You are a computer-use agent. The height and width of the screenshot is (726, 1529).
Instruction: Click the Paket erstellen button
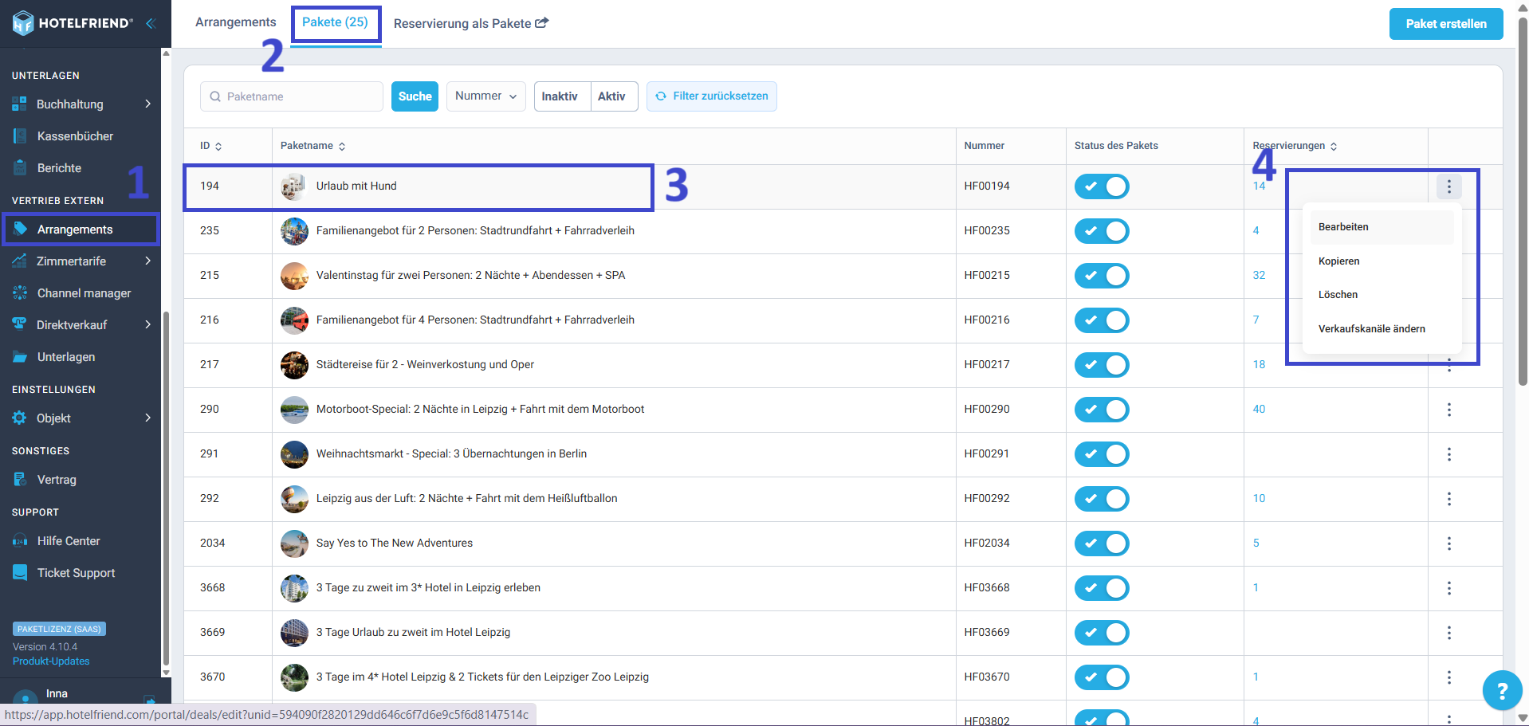[x=1445, y=24]
